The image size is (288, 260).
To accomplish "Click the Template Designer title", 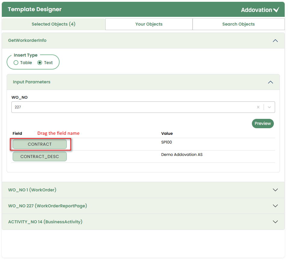I will coord(35,9).
